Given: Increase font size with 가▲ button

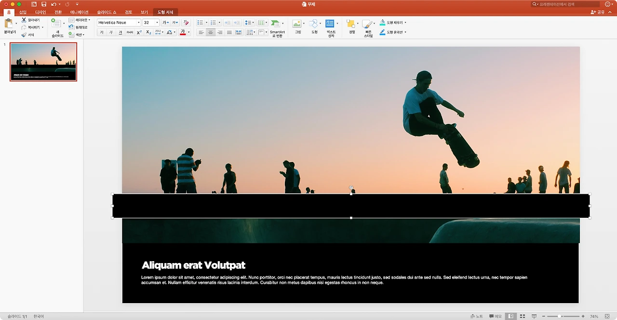Looking at the screenshot, I should tap(165, 23).
